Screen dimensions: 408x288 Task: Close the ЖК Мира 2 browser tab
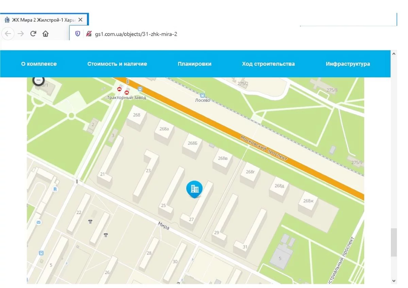coord(80,20)
